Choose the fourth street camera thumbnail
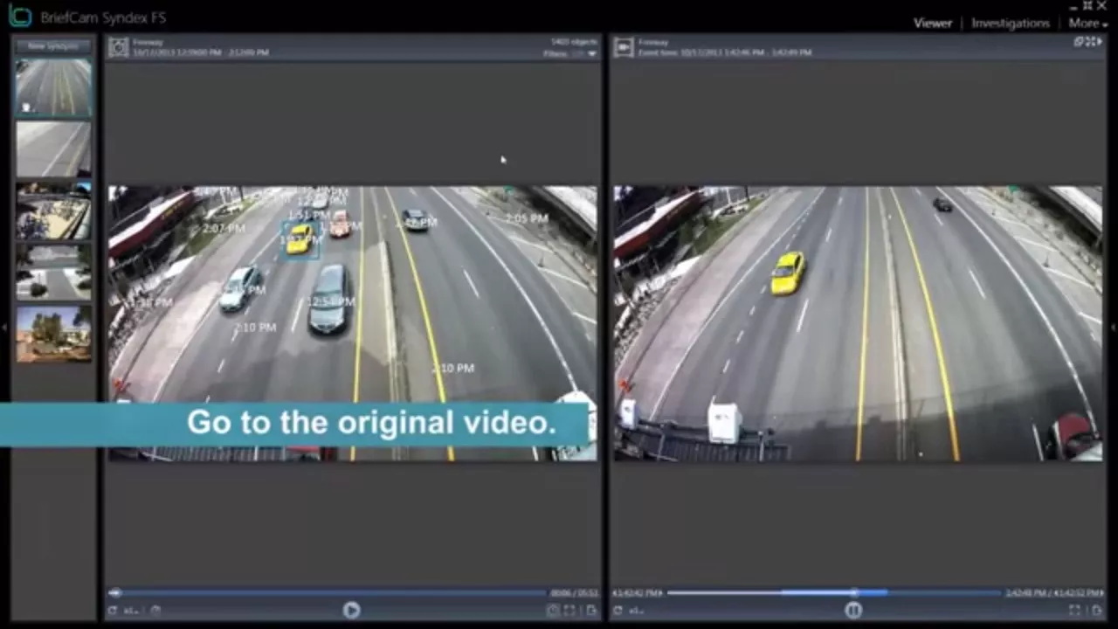 (x=53, y=273)
